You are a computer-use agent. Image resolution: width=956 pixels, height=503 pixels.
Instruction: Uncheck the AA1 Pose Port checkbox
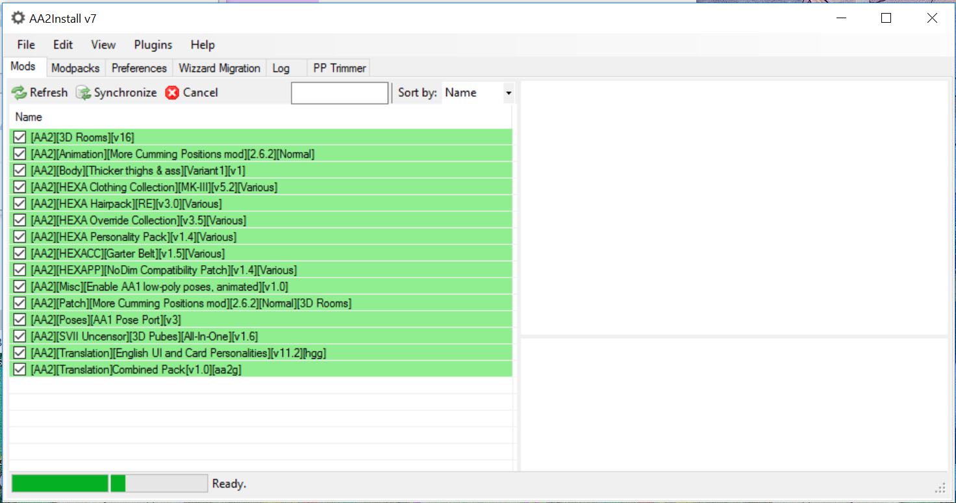click(x=19, y=320)
